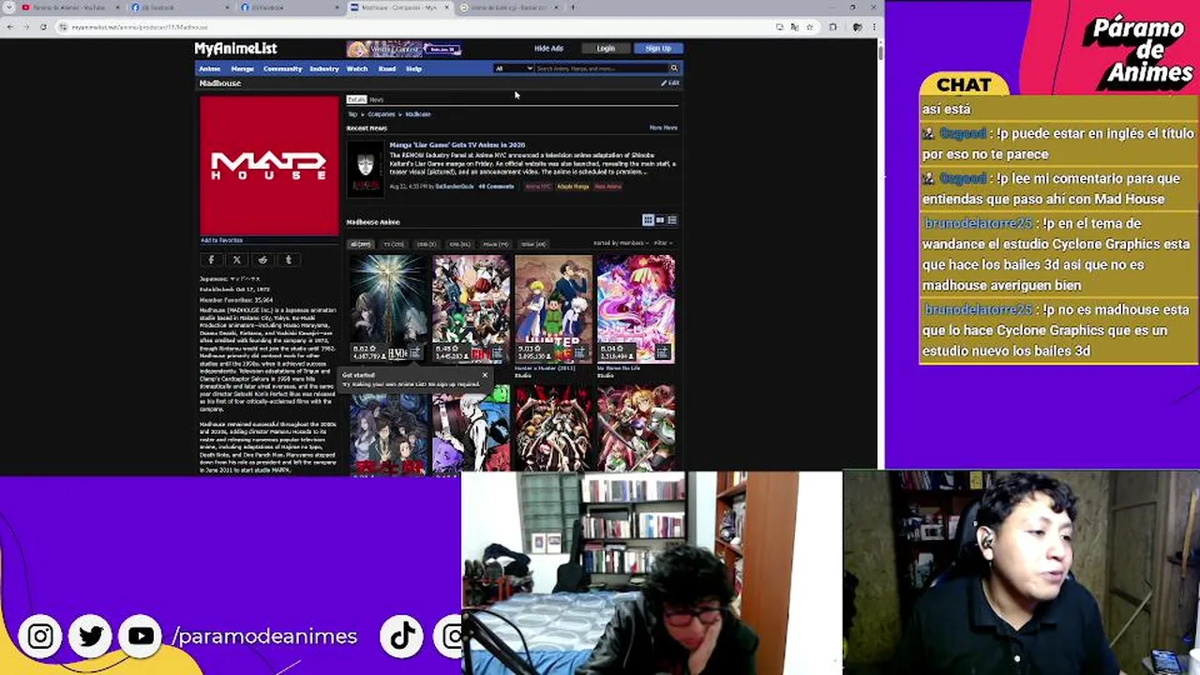Click the Top breadcrumb link
This screenshot has width=1200, height=675.
click(352, 114)
